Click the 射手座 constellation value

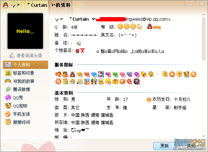tap(180, 107)
